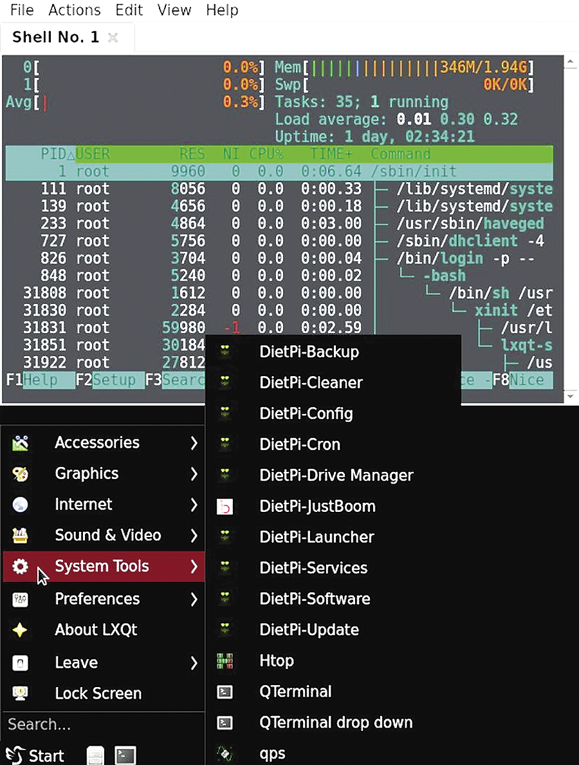The image size is (579, 765).
Task: Open the Help menu
Action: pos(222,10)
